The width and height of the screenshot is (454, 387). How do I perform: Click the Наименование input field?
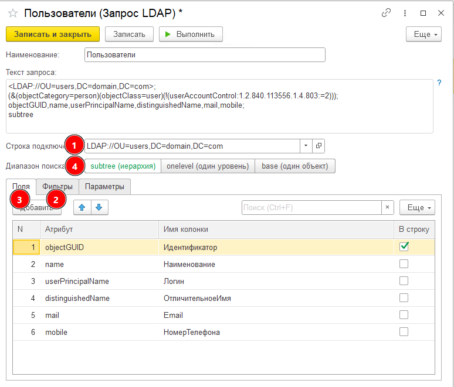pos(205,55)
